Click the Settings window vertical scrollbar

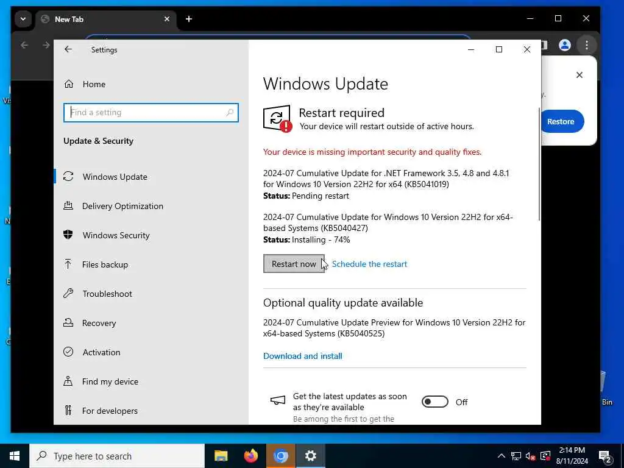(539, 164)
